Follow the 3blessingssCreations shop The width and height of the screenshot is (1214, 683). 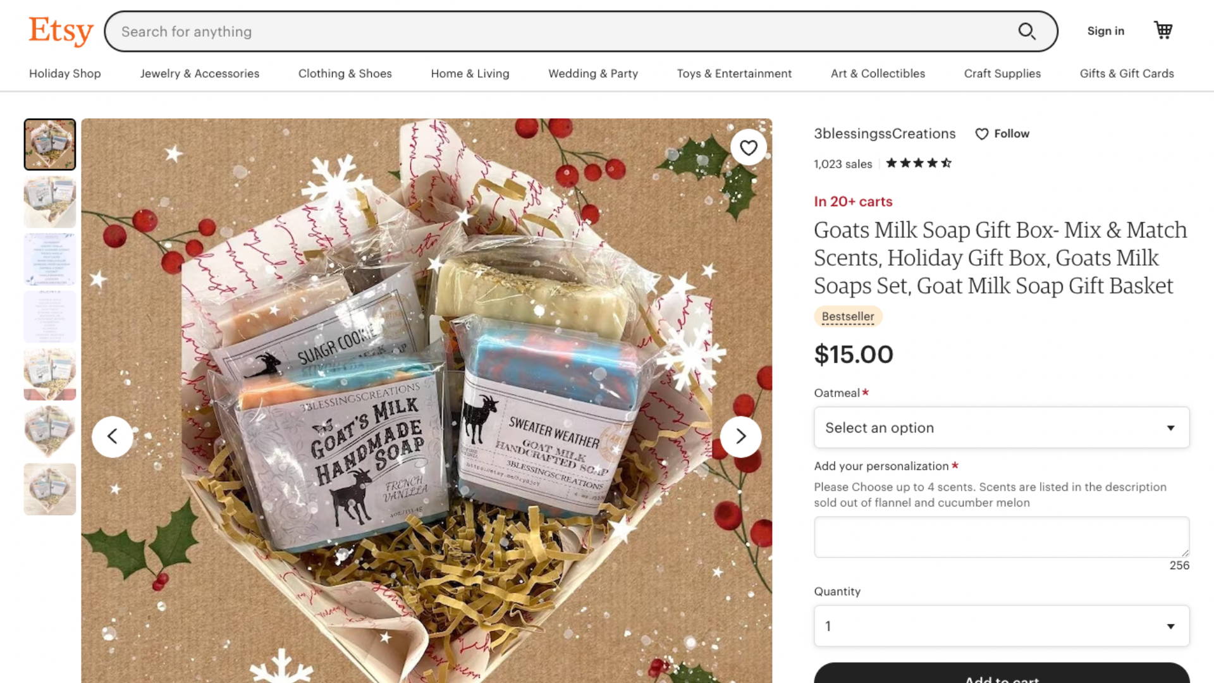coord(1002,133)
